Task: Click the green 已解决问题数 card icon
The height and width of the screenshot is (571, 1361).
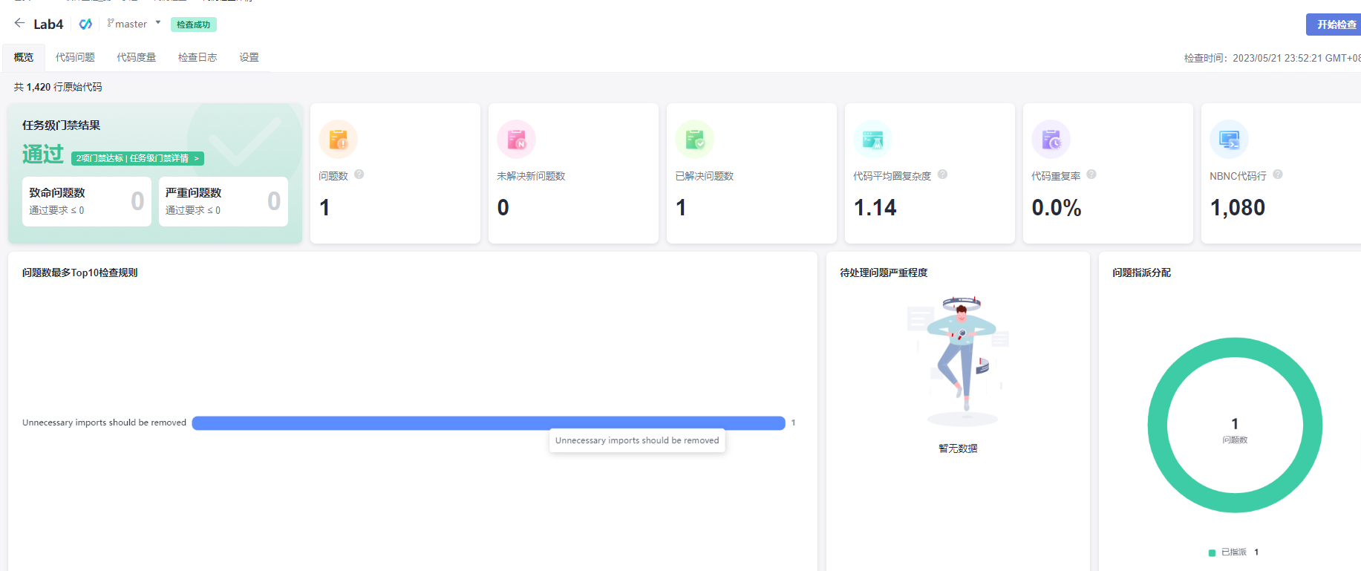Action: pos(694,139)
